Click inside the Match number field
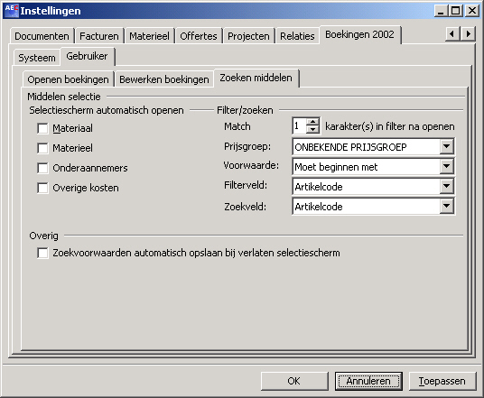Image resolution: width=484 pixels, height=398 pixels. coord(300,125)
